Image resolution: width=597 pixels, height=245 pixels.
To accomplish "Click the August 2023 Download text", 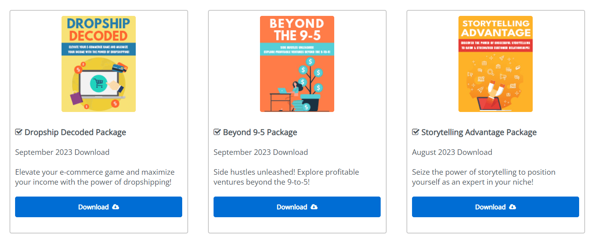I will [452, 152].
